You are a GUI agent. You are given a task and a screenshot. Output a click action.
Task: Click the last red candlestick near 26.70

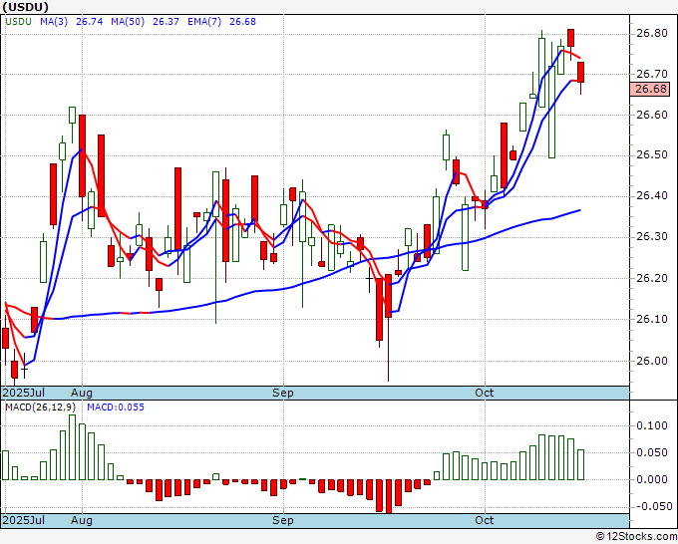(x=580, y=72)
